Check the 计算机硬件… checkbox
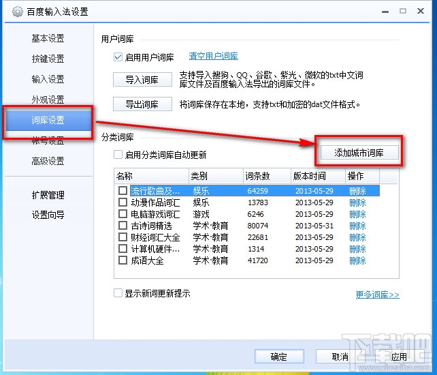This screenshot has height=375, width=437. click(x=123, y=248)
